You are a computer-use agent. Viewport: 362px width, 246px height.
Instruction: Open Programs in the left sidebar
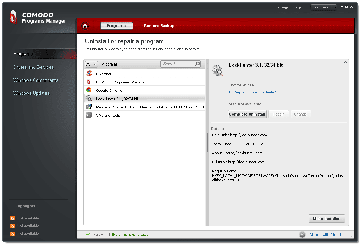point(23,53)
